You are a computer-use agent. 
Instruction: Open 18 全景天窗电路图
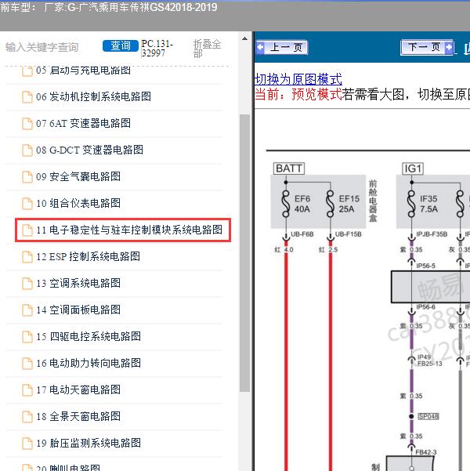point(78,416)
